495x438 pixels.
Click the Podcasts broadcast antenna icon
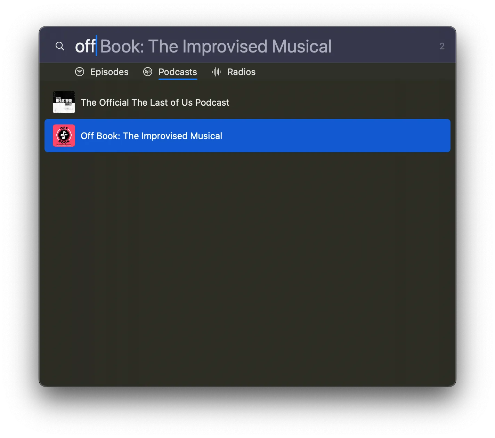point(148,72)
